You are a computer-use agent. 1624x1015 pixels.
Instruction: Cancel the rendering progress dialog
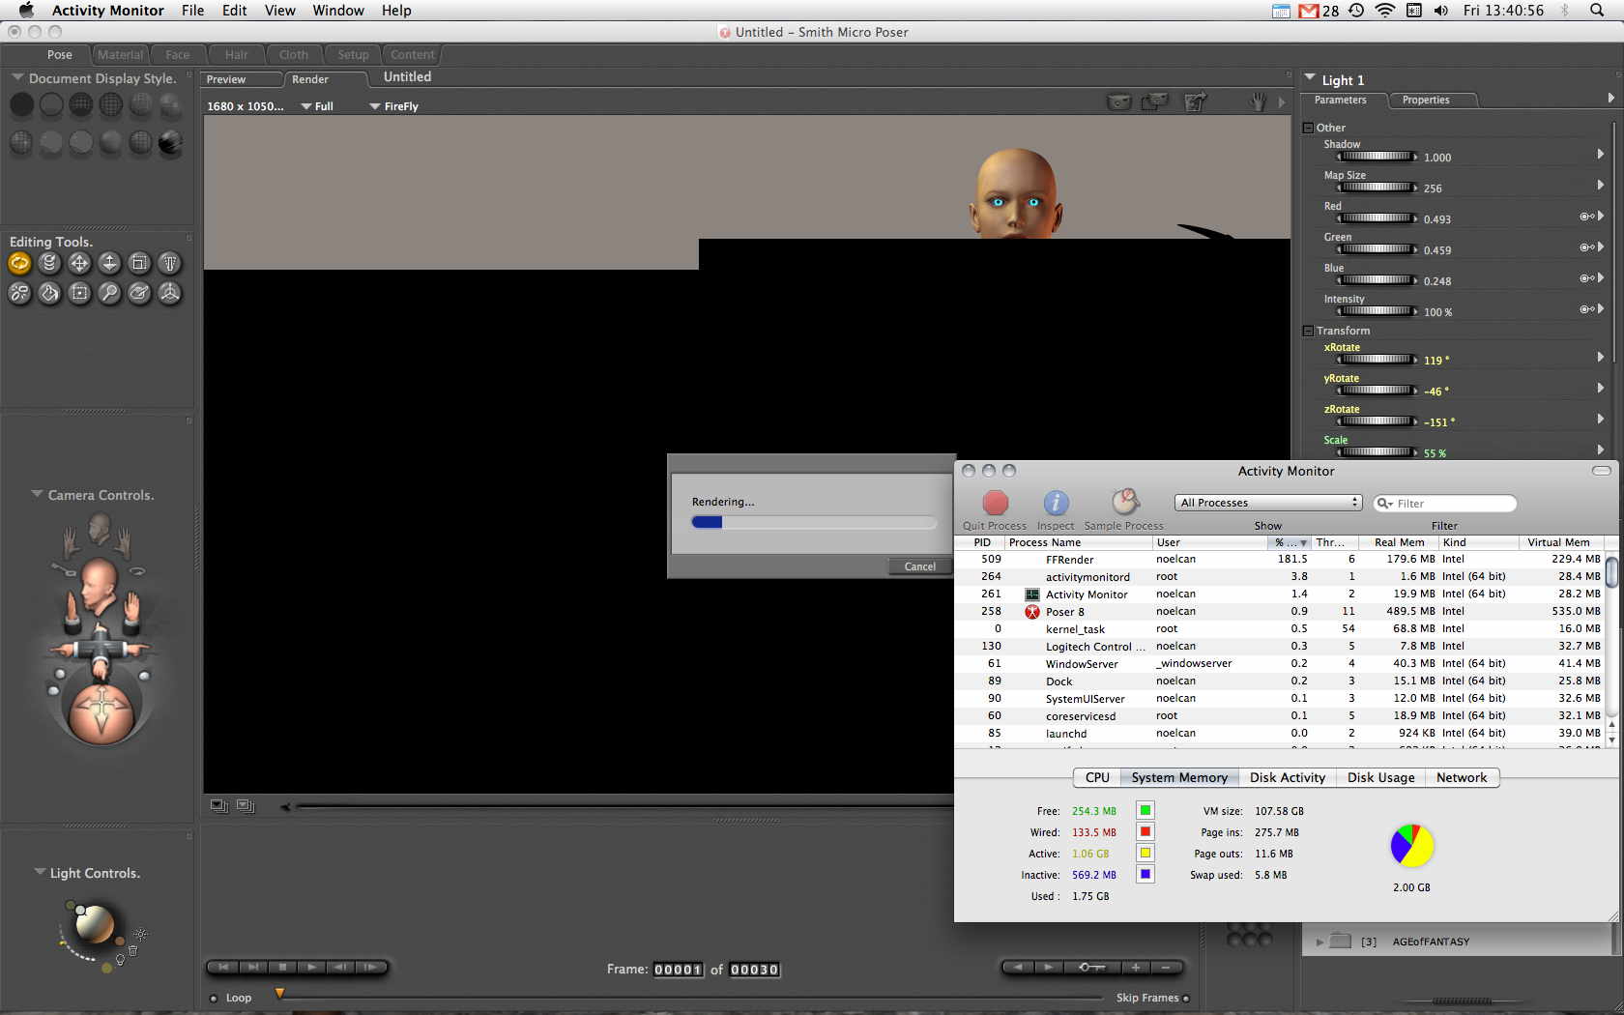[x=919, y=566]
